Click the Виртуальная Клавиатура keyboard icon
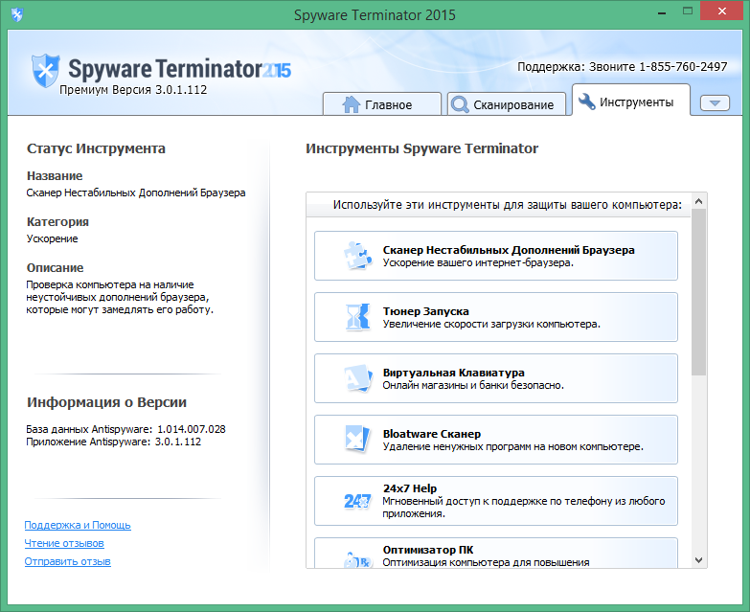 [x=358, y=378]
